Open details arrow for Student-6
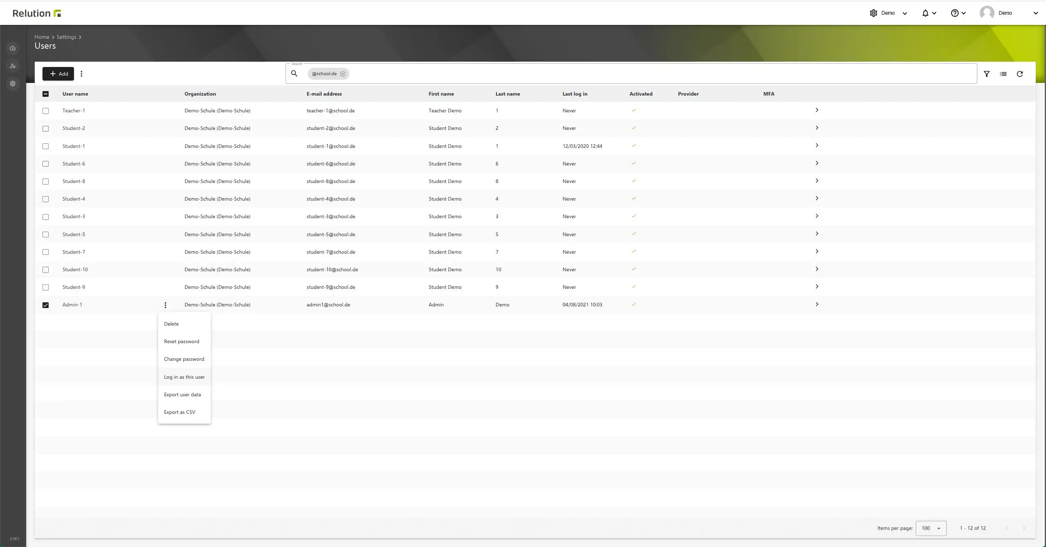The image size is (1046, 547). pos(817,163)
